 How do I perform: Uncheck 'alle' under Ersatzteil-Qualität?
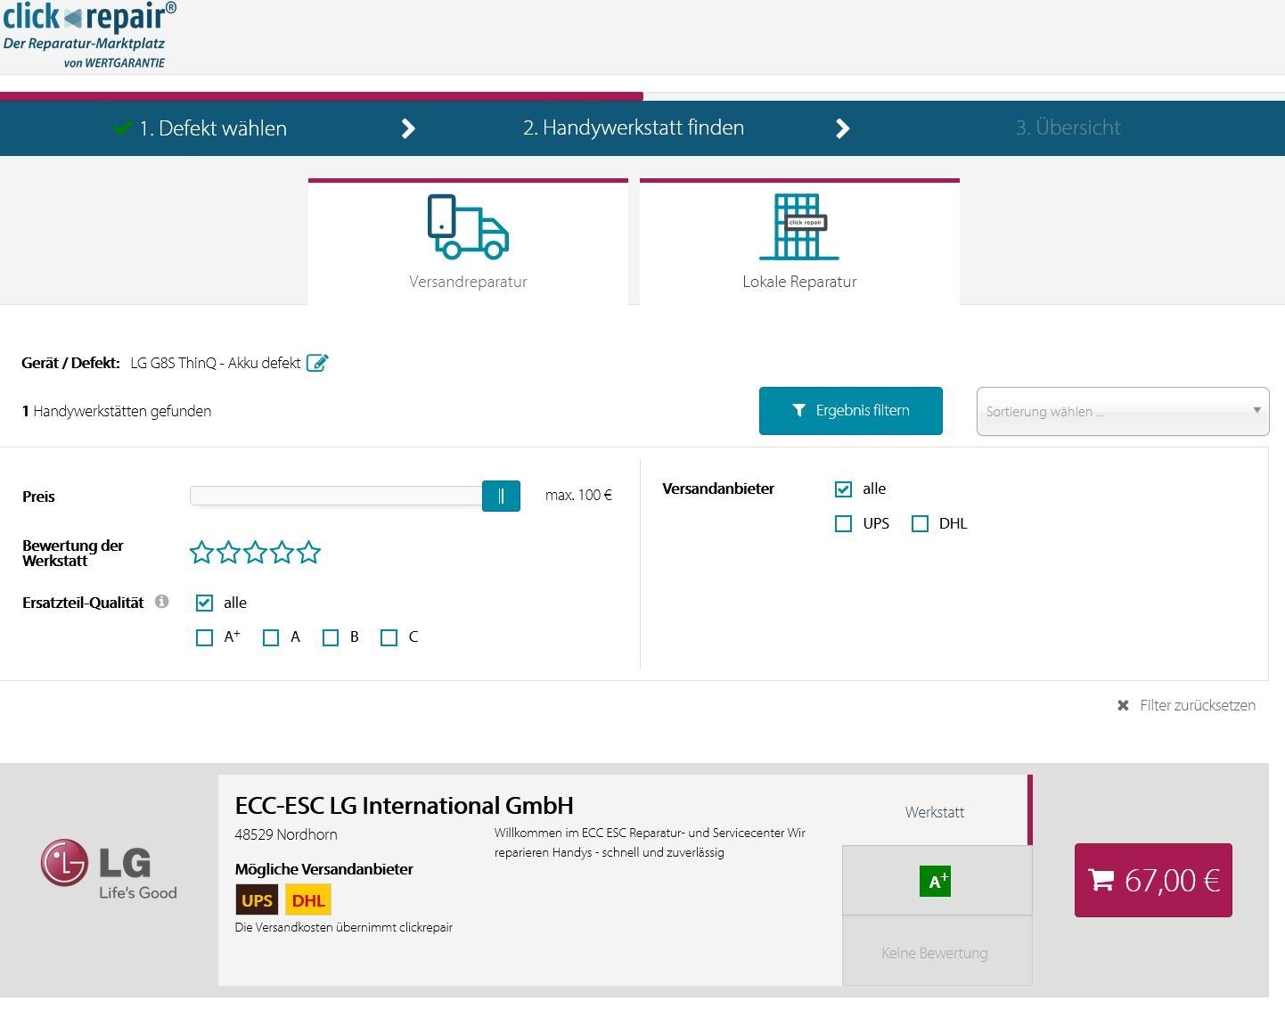pos(204,604)
